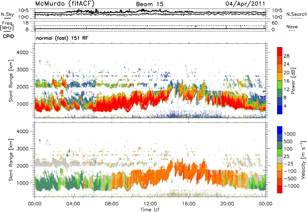
Task: Select the "N.Search" legend label
Action: tap(296, 14)
